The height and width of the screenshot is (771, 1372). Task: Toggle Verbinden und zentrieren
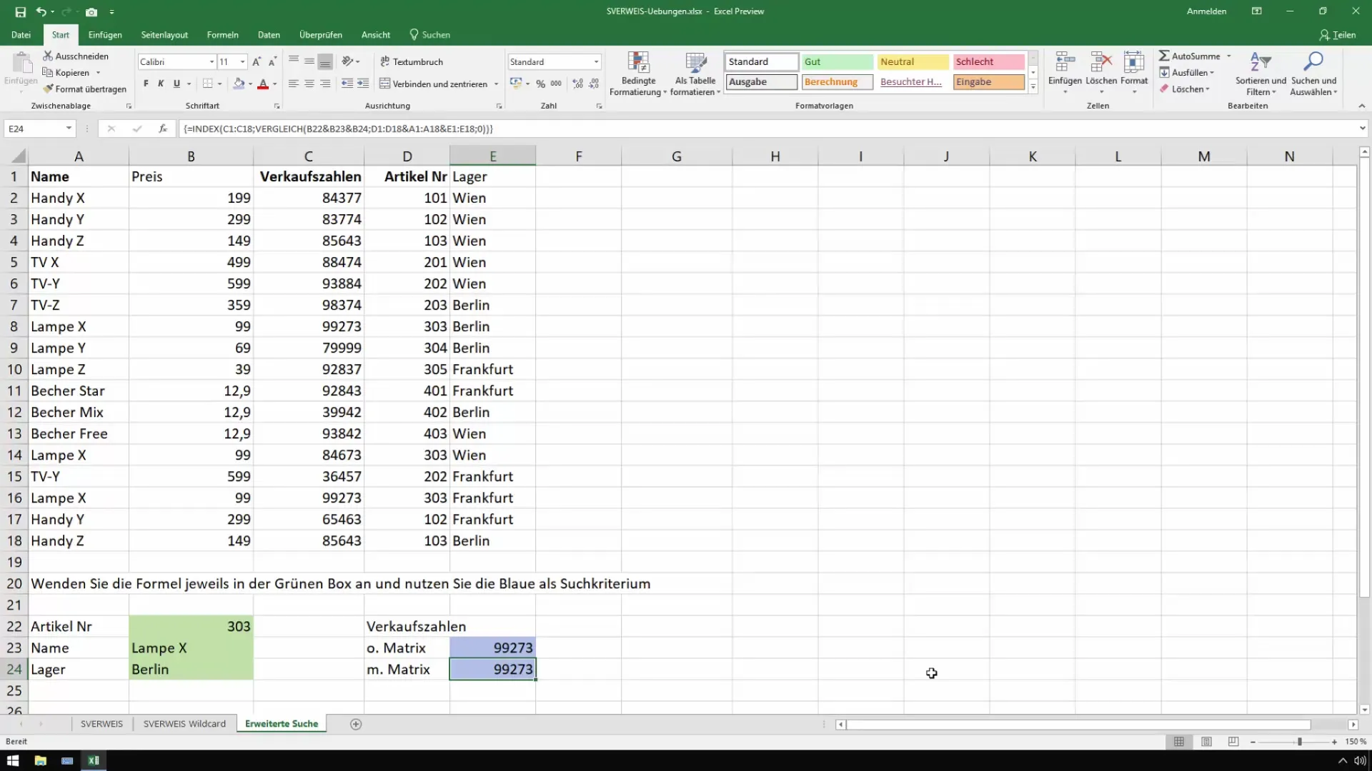tap(433, 84)
